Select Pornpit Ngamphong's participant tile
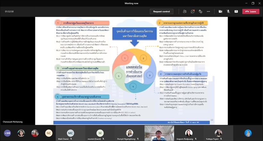This screenshot has height=141, width=263. (x=130, y=133)
